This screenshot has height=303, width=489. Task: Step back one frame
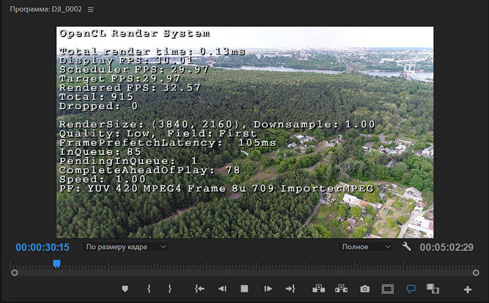click(x=222, y=289)
